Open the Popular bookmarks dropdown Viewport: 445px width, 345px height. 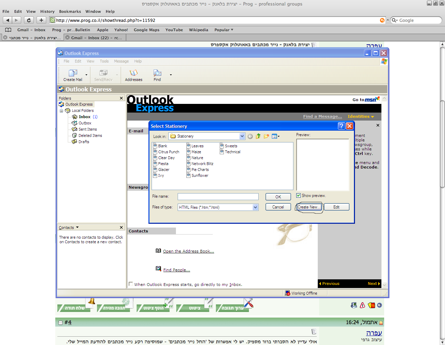tap(224, 30)
